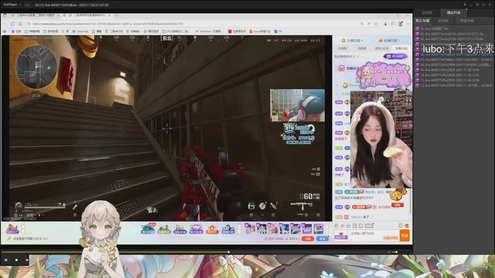Jump to the previous track
The width and height of the screenshot is (495, 278).
27,260
